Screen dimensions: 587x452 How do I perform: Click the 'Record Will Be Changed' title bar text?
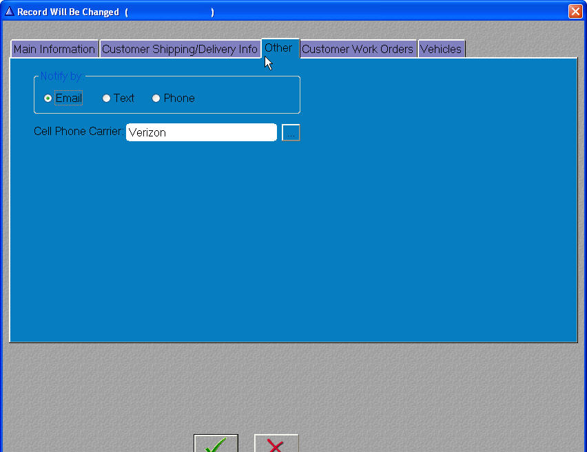coord(68,12)
